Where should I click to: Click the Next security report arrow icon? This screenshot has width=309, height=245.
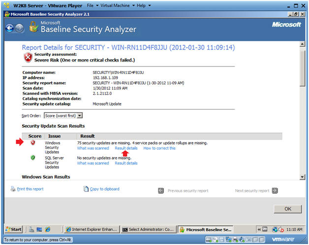[x=275, y=191]
